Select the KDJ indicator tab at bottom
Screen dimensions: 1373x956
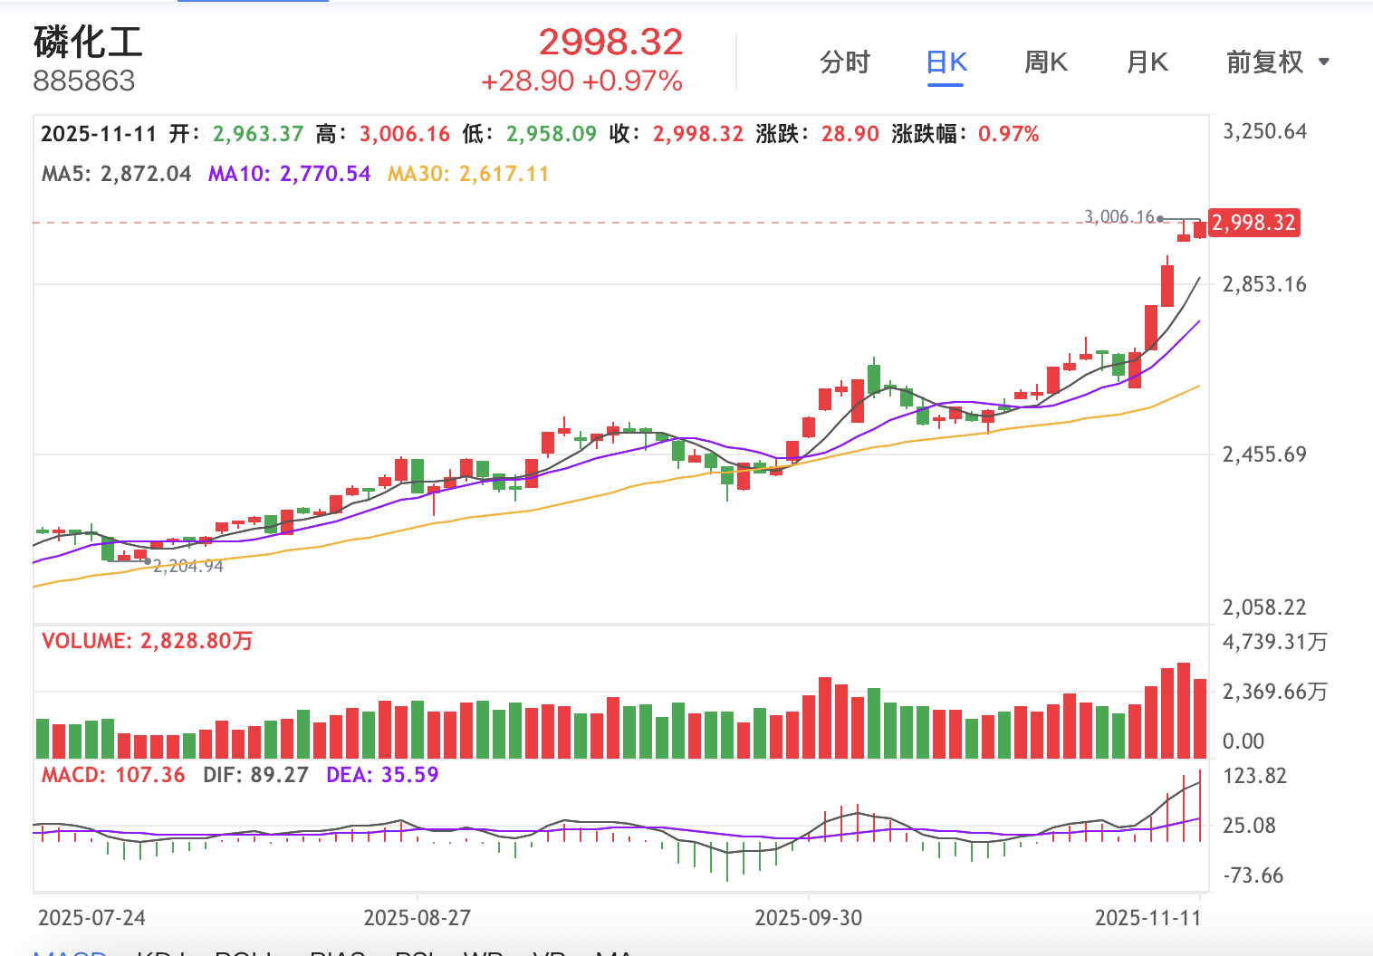tap(161, 952)
